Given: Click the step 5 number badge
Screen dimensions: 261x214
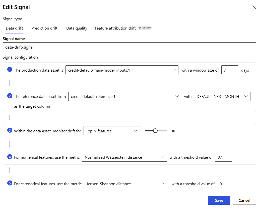Looking at the screenshot, I should 10,183.
